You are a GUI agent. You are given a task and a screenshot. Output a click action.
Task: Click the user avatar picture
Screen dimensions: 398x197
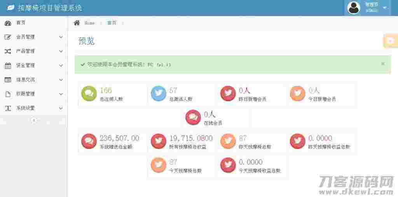click(x=354, y=8)
